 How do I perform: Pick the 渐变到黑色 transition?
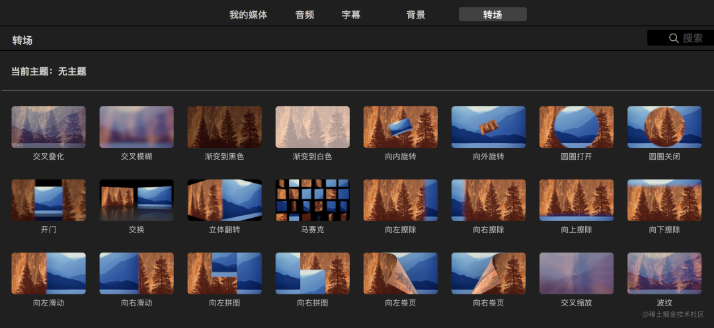(224, 127)
